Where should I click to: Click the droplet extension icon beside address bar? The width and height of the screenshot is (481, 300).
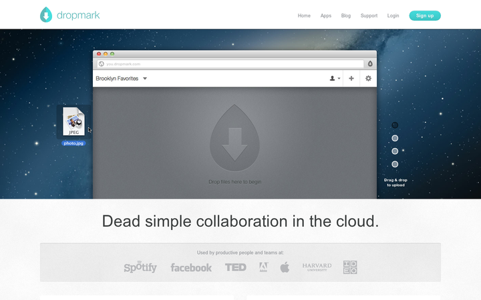[370, 64]
